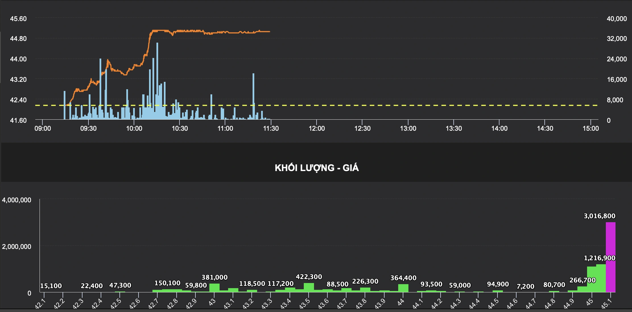
Task: Click the 8,000 volume axis label
Action: click(615, 100)
